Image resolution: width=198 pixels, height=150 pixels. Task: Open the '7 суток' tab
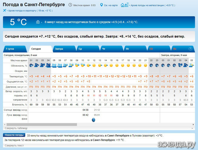[15, 49]
